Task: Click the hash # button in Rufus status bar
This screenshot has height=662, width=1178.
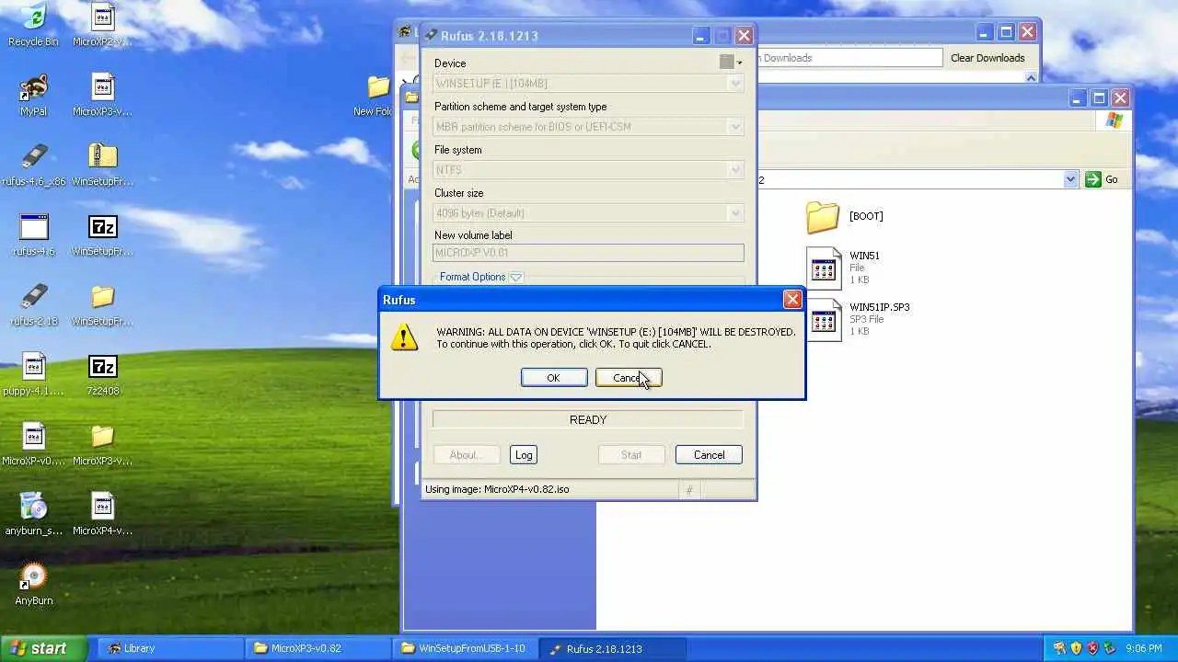Action: pyautogui.click(x=688, y=490)
